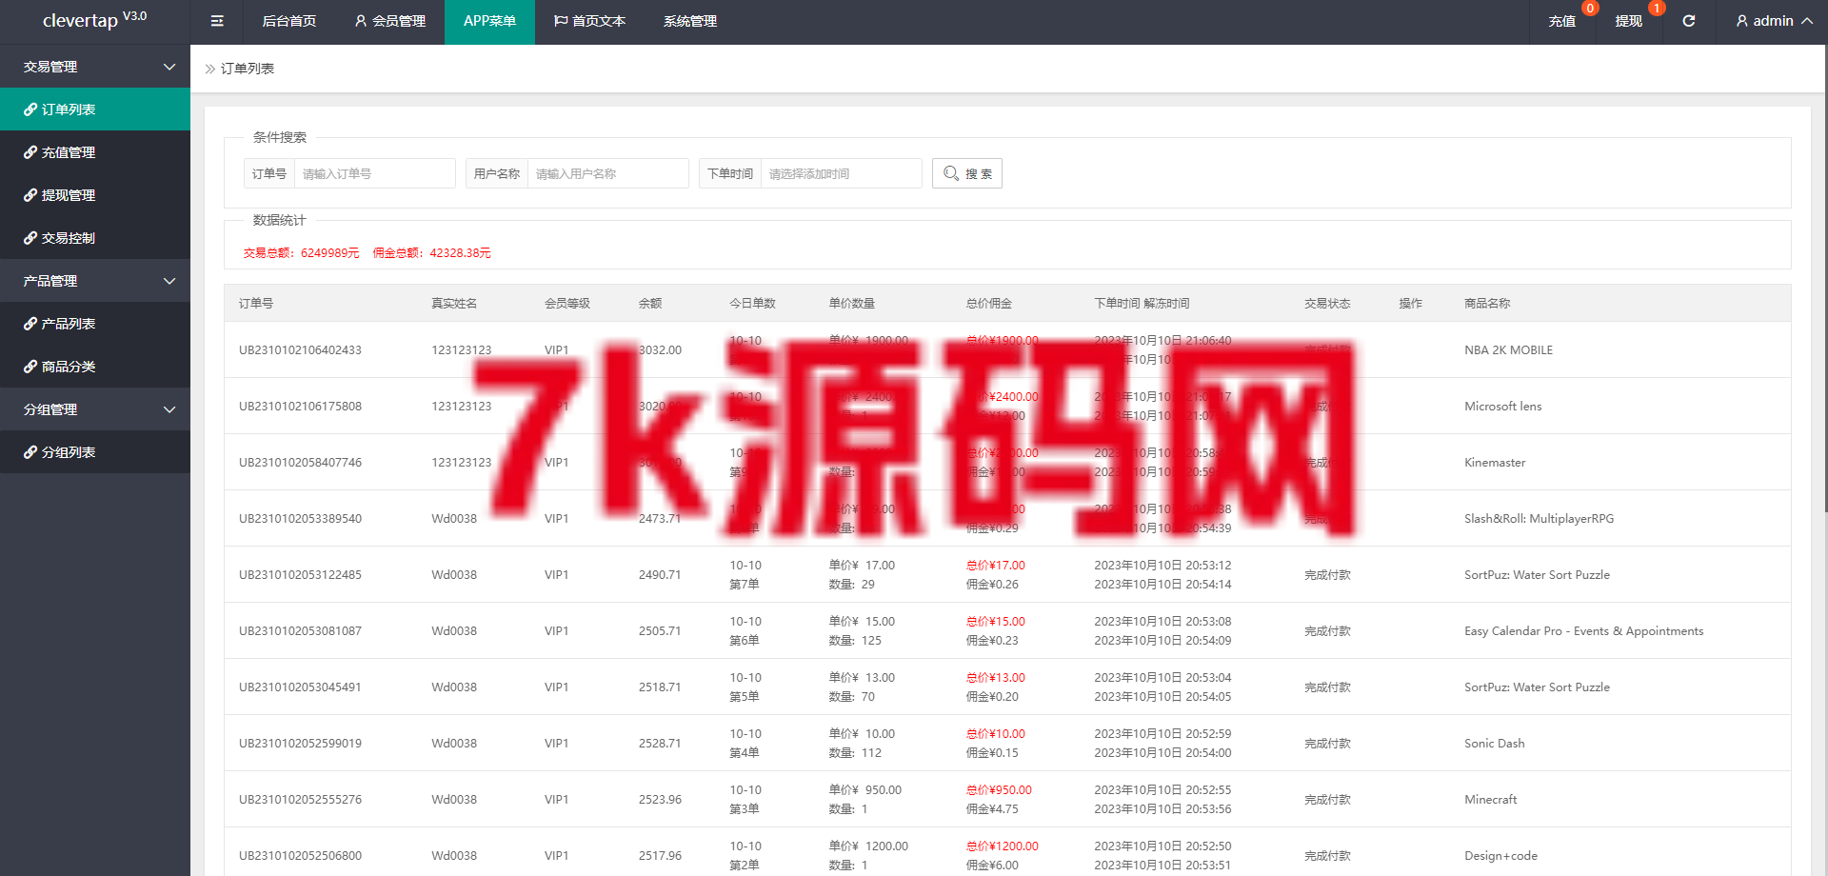1828x876 pixels.
Task: Click the 提现 link in top bar
Action: coord(1629,21)
